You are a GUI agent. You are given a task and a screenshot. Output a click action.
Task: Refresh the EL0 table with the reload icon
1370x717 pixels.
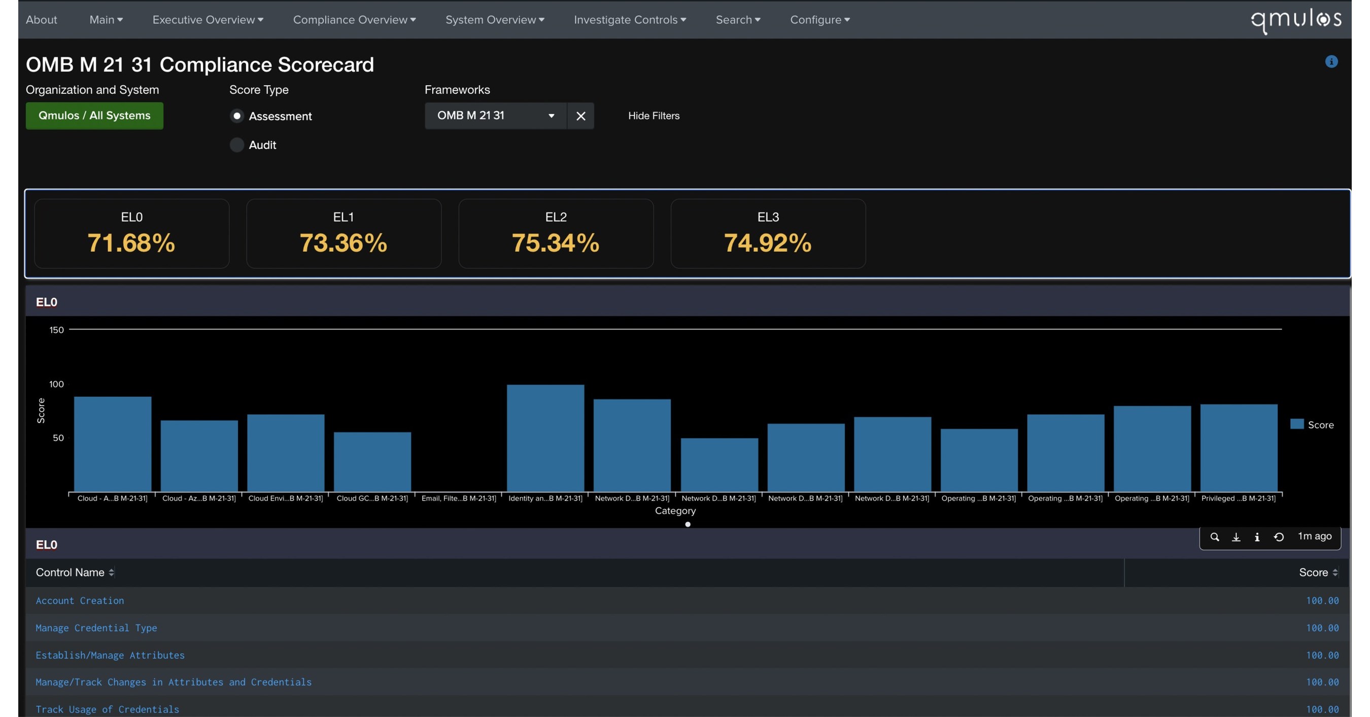click(x=1279, y=537)
